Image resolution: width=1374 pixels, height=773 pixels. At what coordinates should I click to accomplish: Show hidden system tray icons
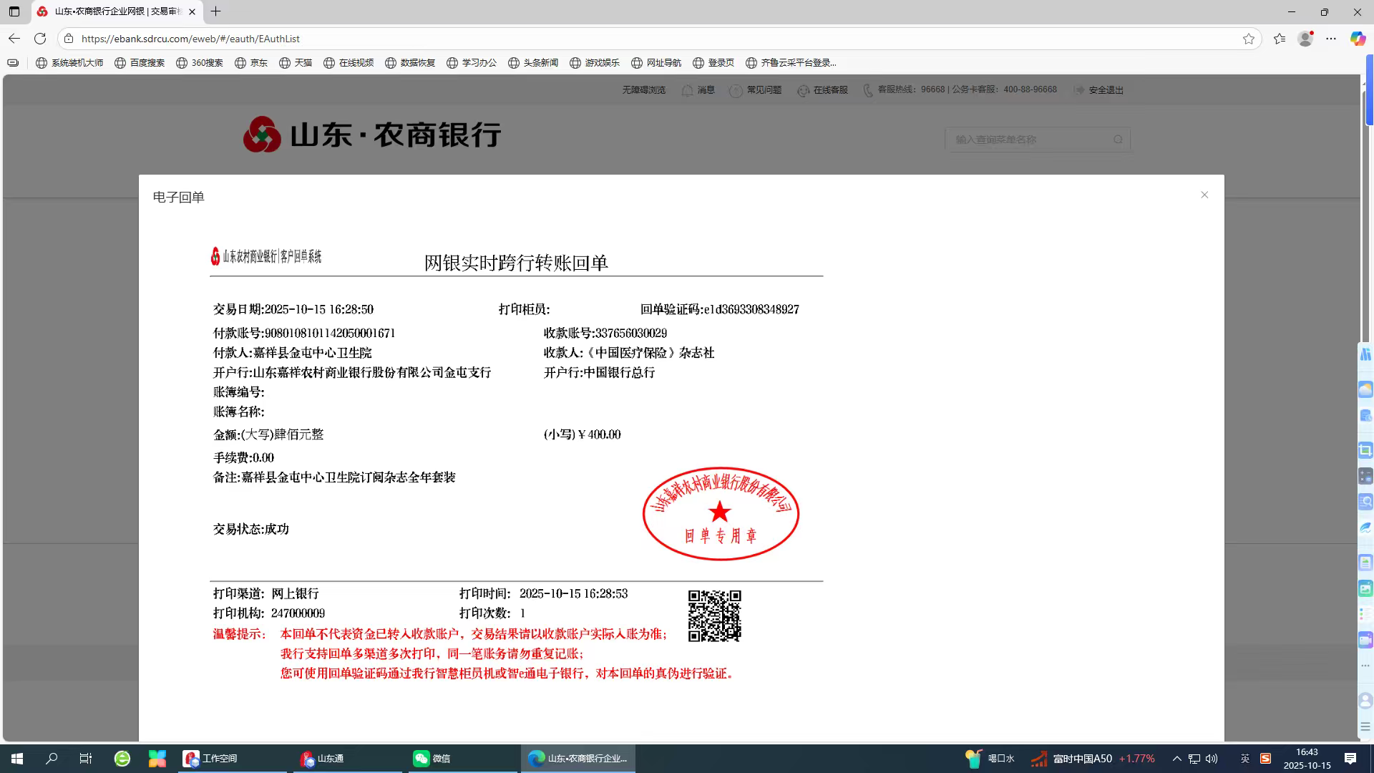(x=1176, y=758)
